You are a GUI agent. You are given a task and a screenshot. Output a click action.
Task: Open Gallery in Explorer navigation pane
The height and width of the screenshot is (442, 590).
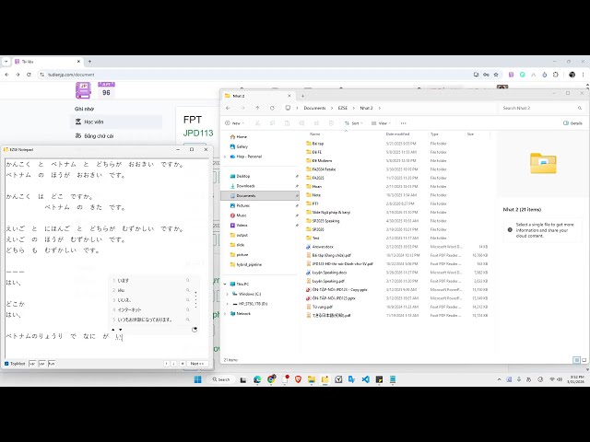pyautogui.click(x=240, y=146)
